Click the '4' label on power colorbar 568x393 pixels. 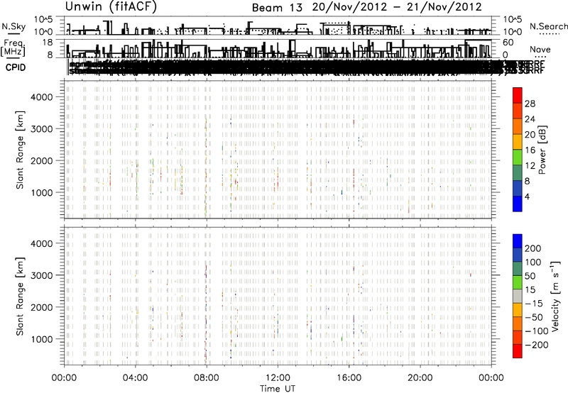527,196
